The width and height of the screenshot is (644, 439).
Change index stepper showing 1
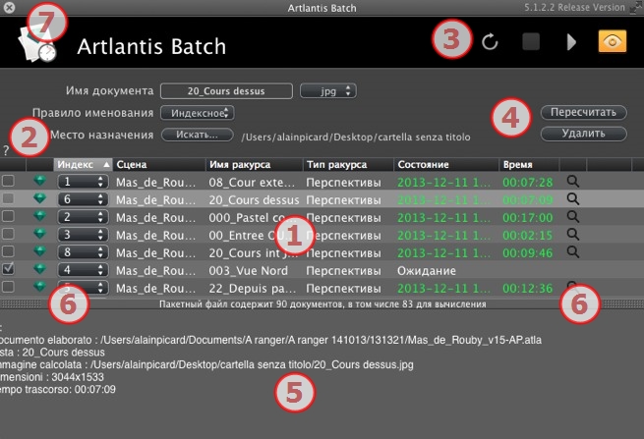click(x=83, y=182)
